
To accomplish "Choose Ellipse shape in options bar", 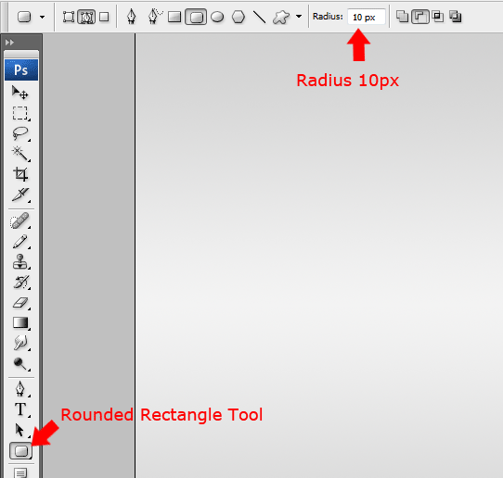I will [x=217, y=17].
